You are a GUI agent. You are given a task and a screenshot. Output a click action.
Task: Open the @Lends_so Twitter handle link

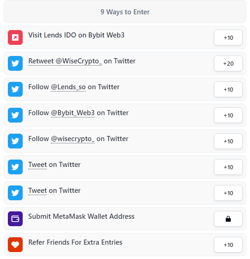pos(69,87)
